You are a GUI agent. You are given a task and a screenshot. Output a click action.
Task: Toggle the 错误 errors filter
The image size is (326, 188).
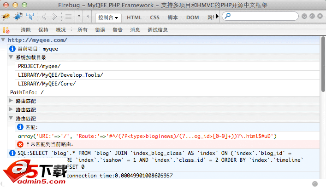pos(100,30)
